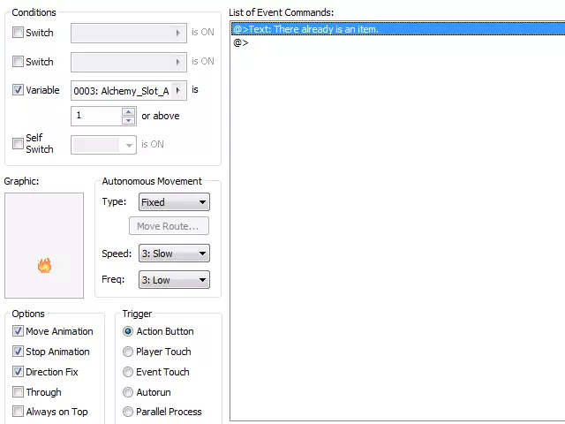Open variable selector arrow for Alchemy_Slot_A
565x424 pixels.
pyautogui.click(x=178, y=90)
